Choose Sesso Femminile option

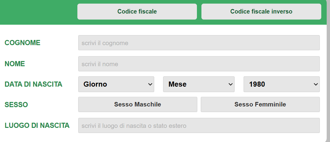pyautogui.click(x=260, y=105)
